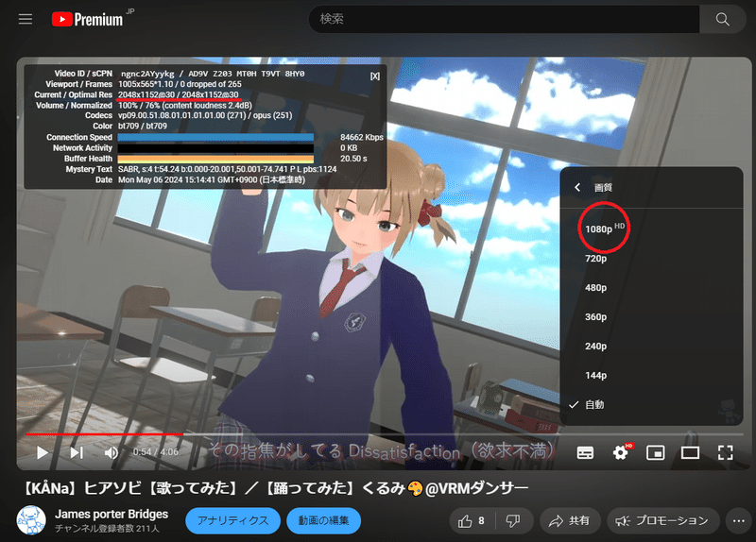This screenshot has height=542, width=756.
Task: Close the stats for nerds panel
Action: coord(374,76)
